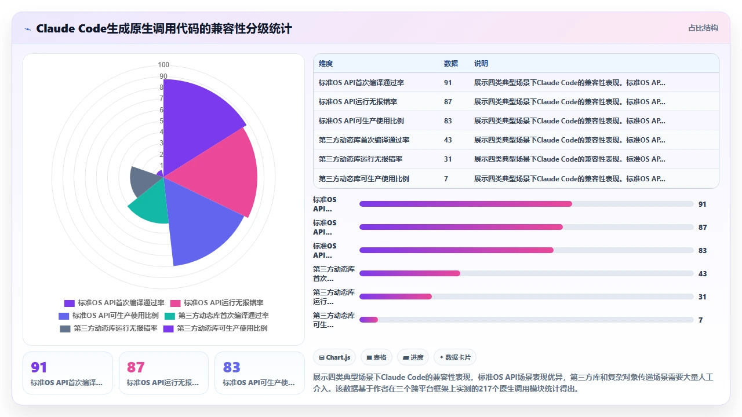The image size is (742, 417).
Task: Click the 维度 column header
Action: (326, 64)
